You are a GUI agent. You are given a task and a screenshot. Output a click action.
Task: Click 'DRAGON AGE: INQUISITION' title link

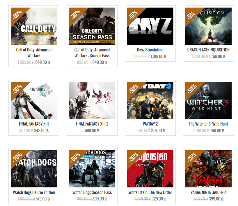pos(208,50)
